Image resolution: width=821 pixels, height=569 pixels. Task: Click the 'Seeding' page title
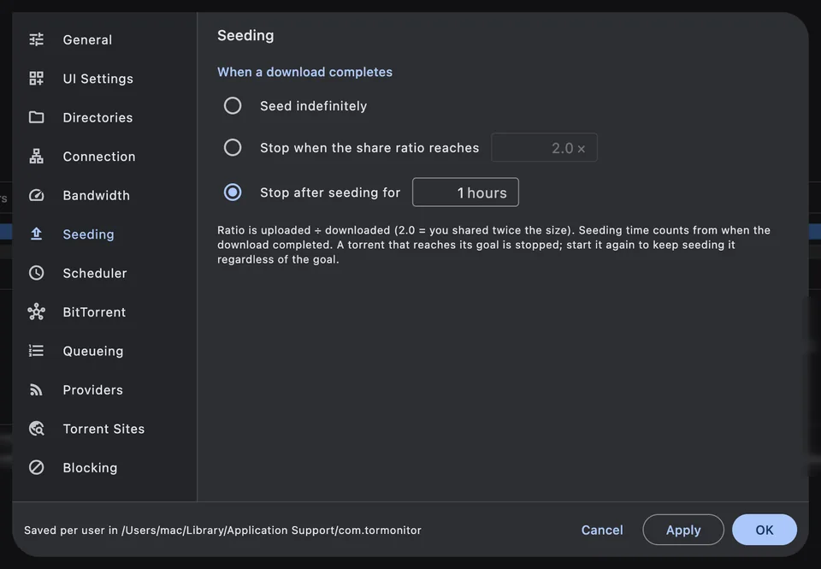[x=245, y=36]
